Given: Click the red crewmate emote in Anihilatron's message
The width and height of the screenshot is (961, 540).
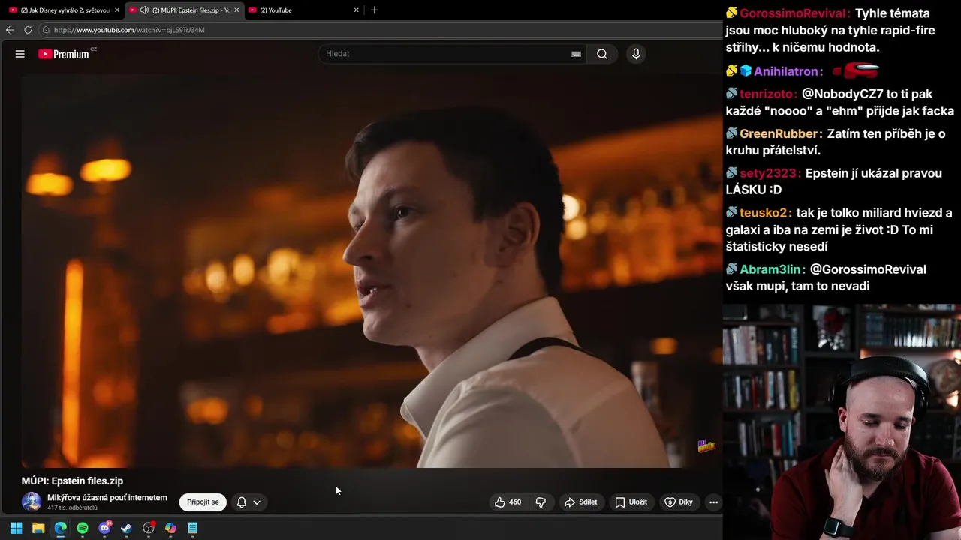Looking at the screenshot, I should (855, 71).
